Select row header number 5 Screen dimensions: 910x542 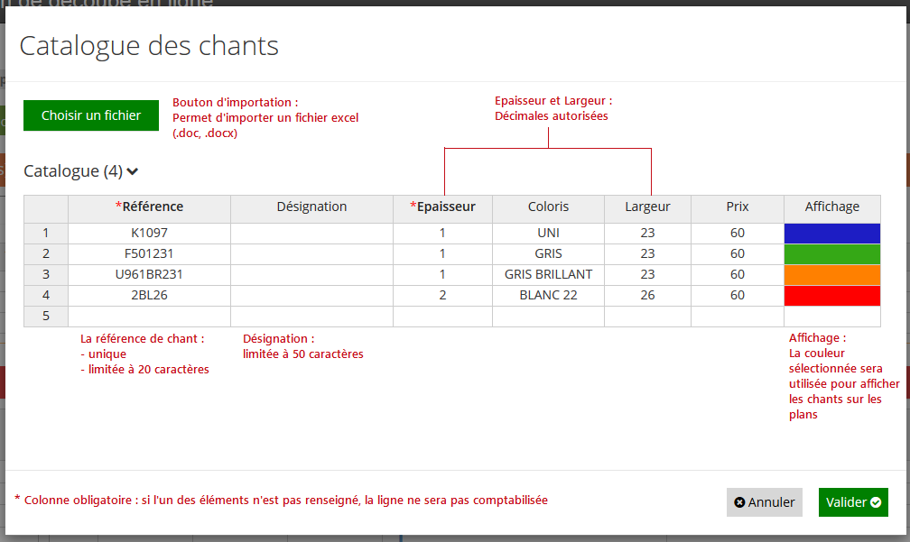(46, 317)
